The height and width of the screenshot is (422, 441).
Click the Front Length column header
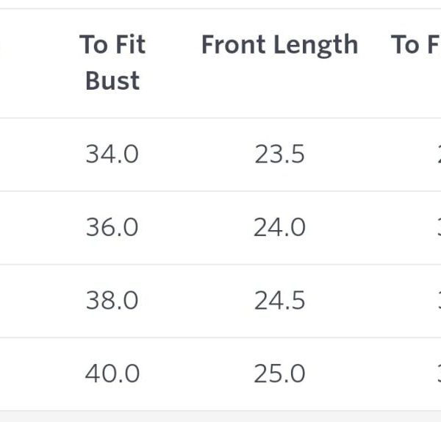pyautogui.click(x=279, y=45)
